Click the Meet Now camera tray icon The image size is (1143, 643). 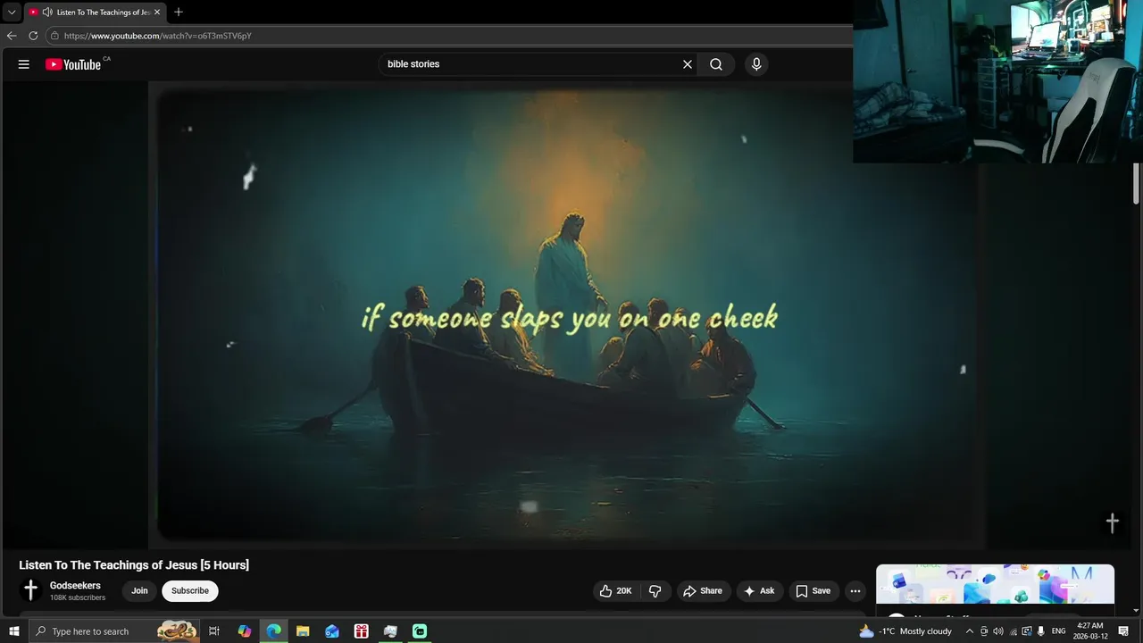[x=984, y=631]
